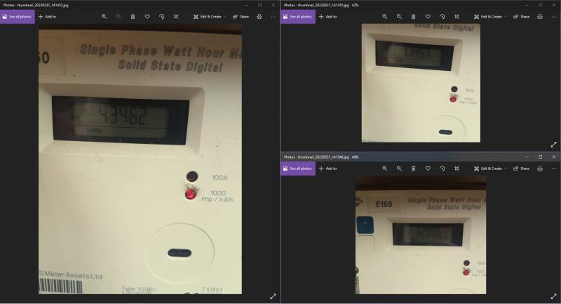The width and height of the screenshot is (561, 304).
Task: Click Add to in the 43462 photo window
Action: pos(47,17)
